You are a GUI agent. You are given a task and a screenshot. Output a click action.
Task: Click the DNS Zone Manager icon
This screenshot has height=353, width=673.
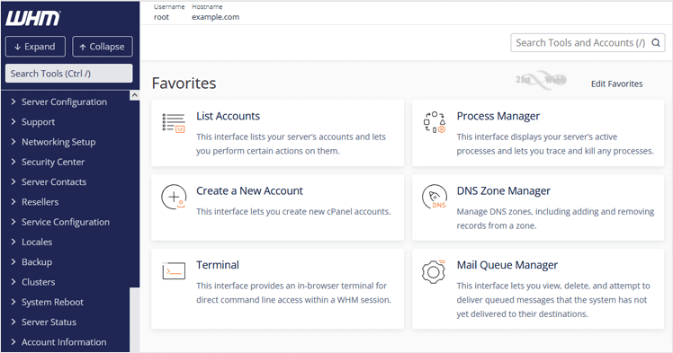pos(435,197)
